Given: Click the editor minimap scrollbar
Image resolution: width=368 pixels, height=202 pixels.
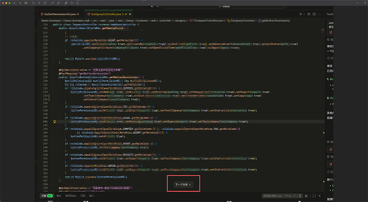Looking at the screenshot, I should point(323,107).
